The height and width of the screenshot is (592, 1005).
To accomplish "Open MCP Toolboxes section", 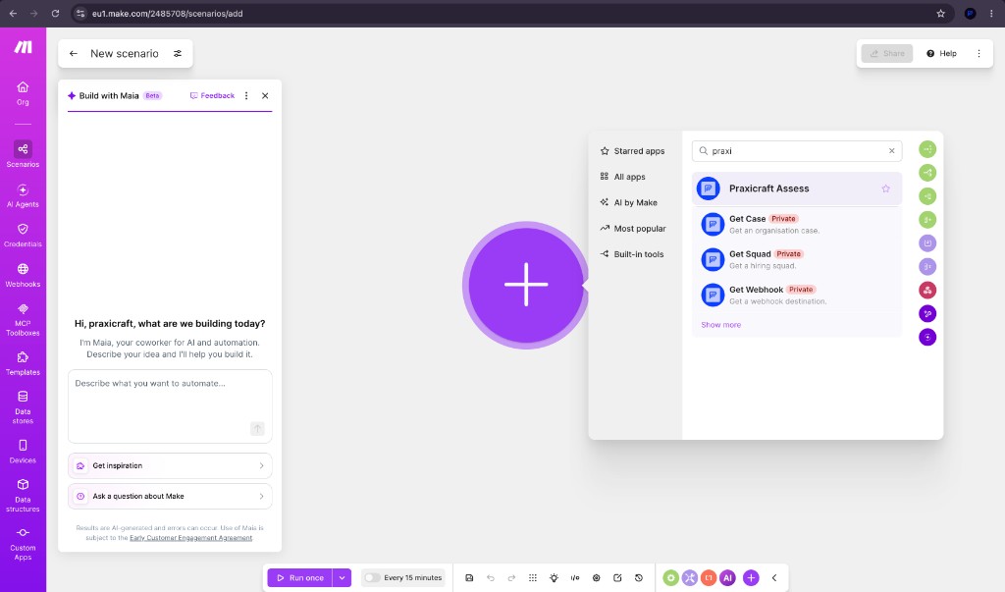I will pyautogui.click(x=23, y=319).
